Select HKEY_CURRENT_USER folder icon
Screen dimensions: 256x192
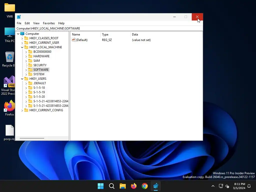click(26, 42)
